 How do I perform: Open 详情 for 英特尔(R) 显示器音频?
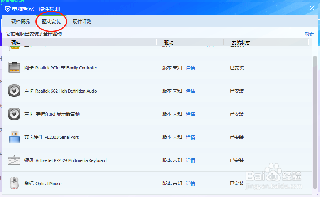pyautogui.click(x=190, y=114)
